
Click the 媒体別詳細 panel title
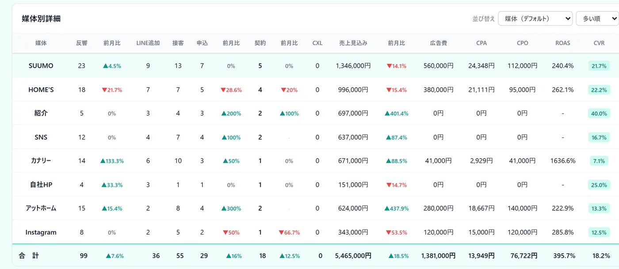[41, 19]
